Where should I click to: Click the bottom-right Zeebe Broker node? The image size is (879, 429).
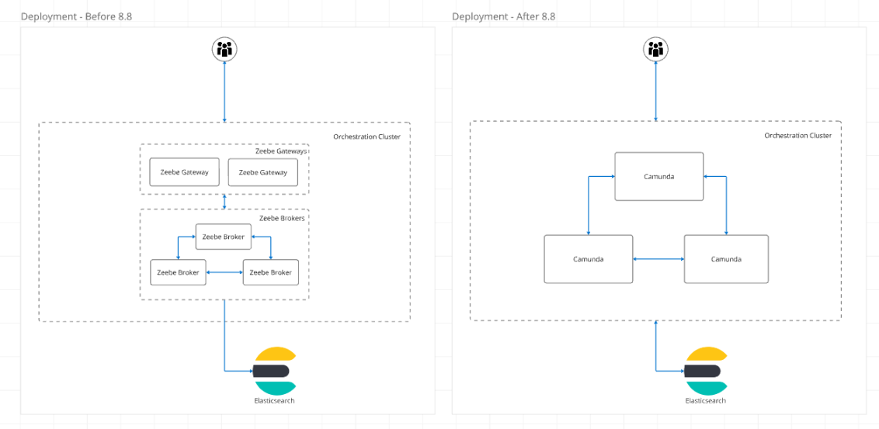pyautogui.click(x=270, y=272)
